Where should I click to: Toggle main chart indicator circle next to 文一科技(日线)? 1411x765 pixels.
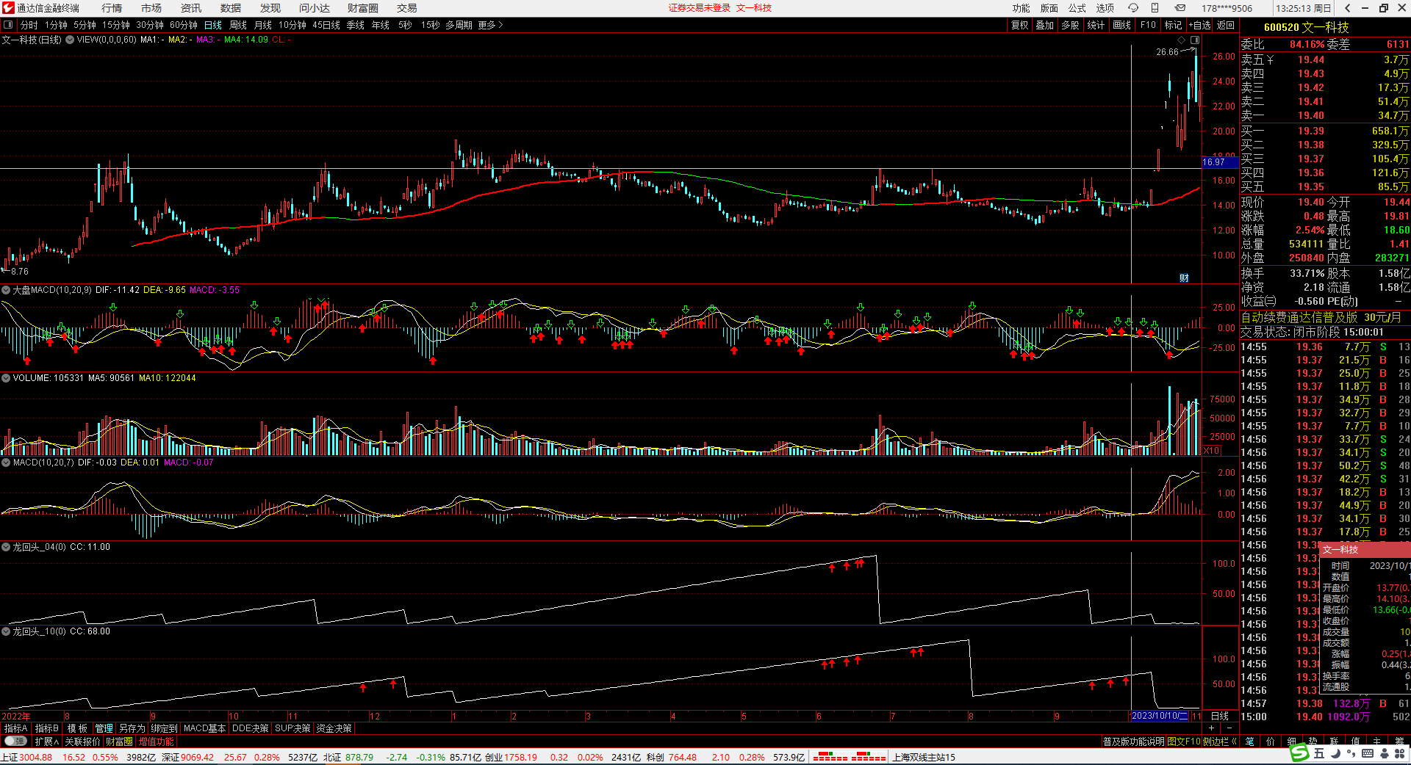[x=70, y=40]
